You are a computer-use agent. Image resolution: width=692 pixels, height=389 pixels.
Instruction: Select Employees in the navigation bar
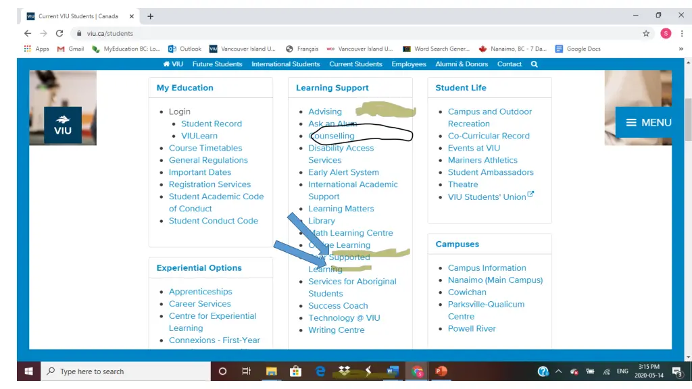pyautogui.click(x=409, y=64)
